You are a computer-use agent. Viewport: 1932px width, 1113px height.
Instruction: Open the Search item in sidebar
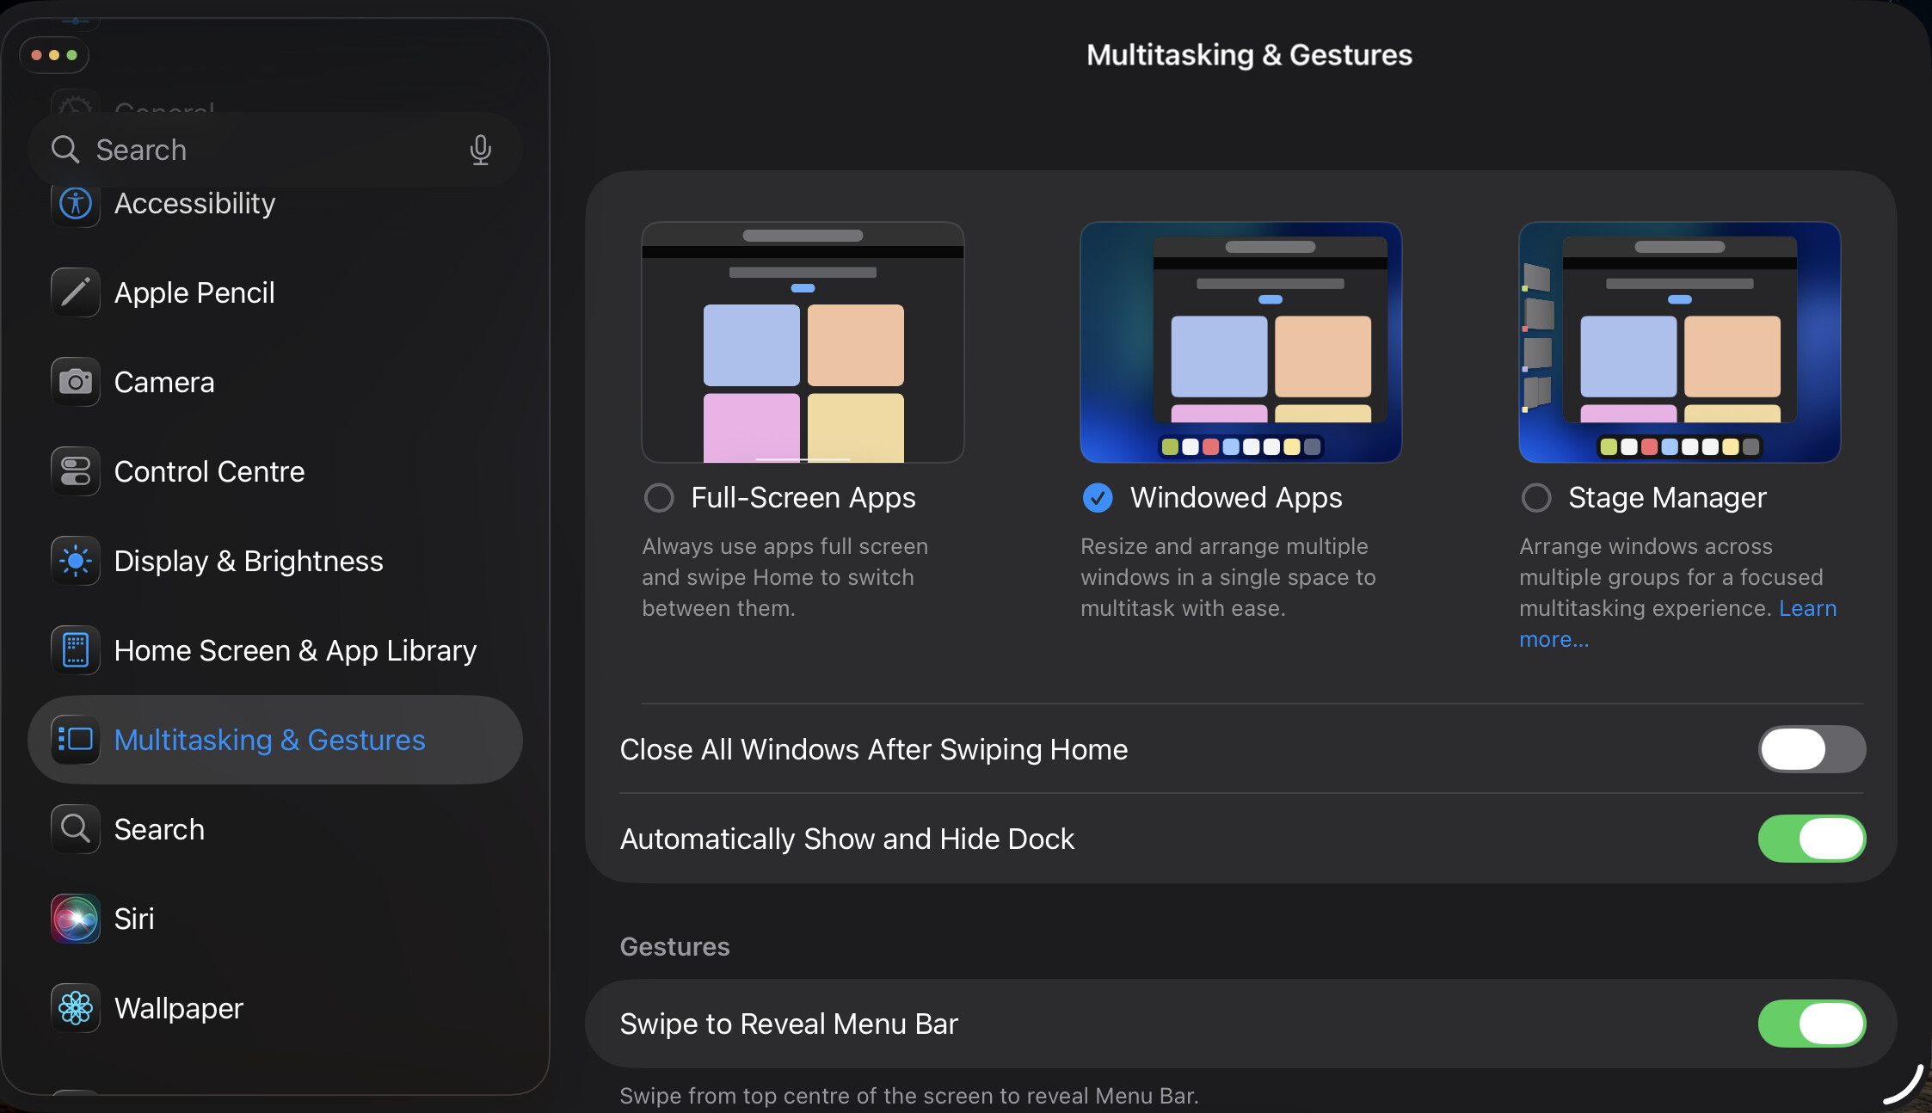[x=160, y=829]
